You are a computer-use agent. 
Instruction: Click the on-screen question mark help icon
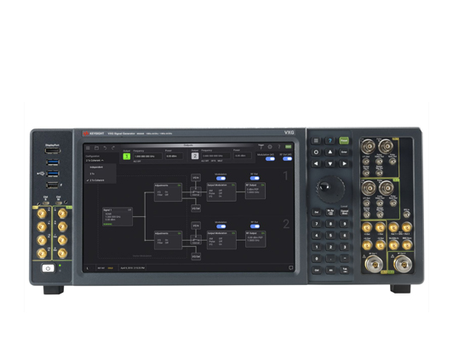[279, 147]
